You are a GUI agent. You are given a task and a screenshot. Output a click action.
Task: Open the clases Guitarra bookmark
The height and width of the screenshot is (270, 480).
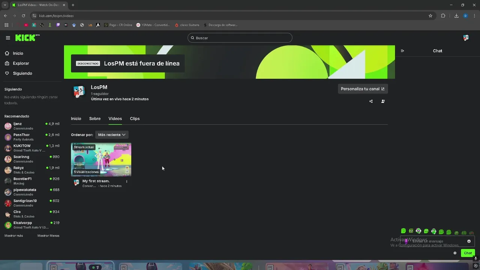coord(187,25)
